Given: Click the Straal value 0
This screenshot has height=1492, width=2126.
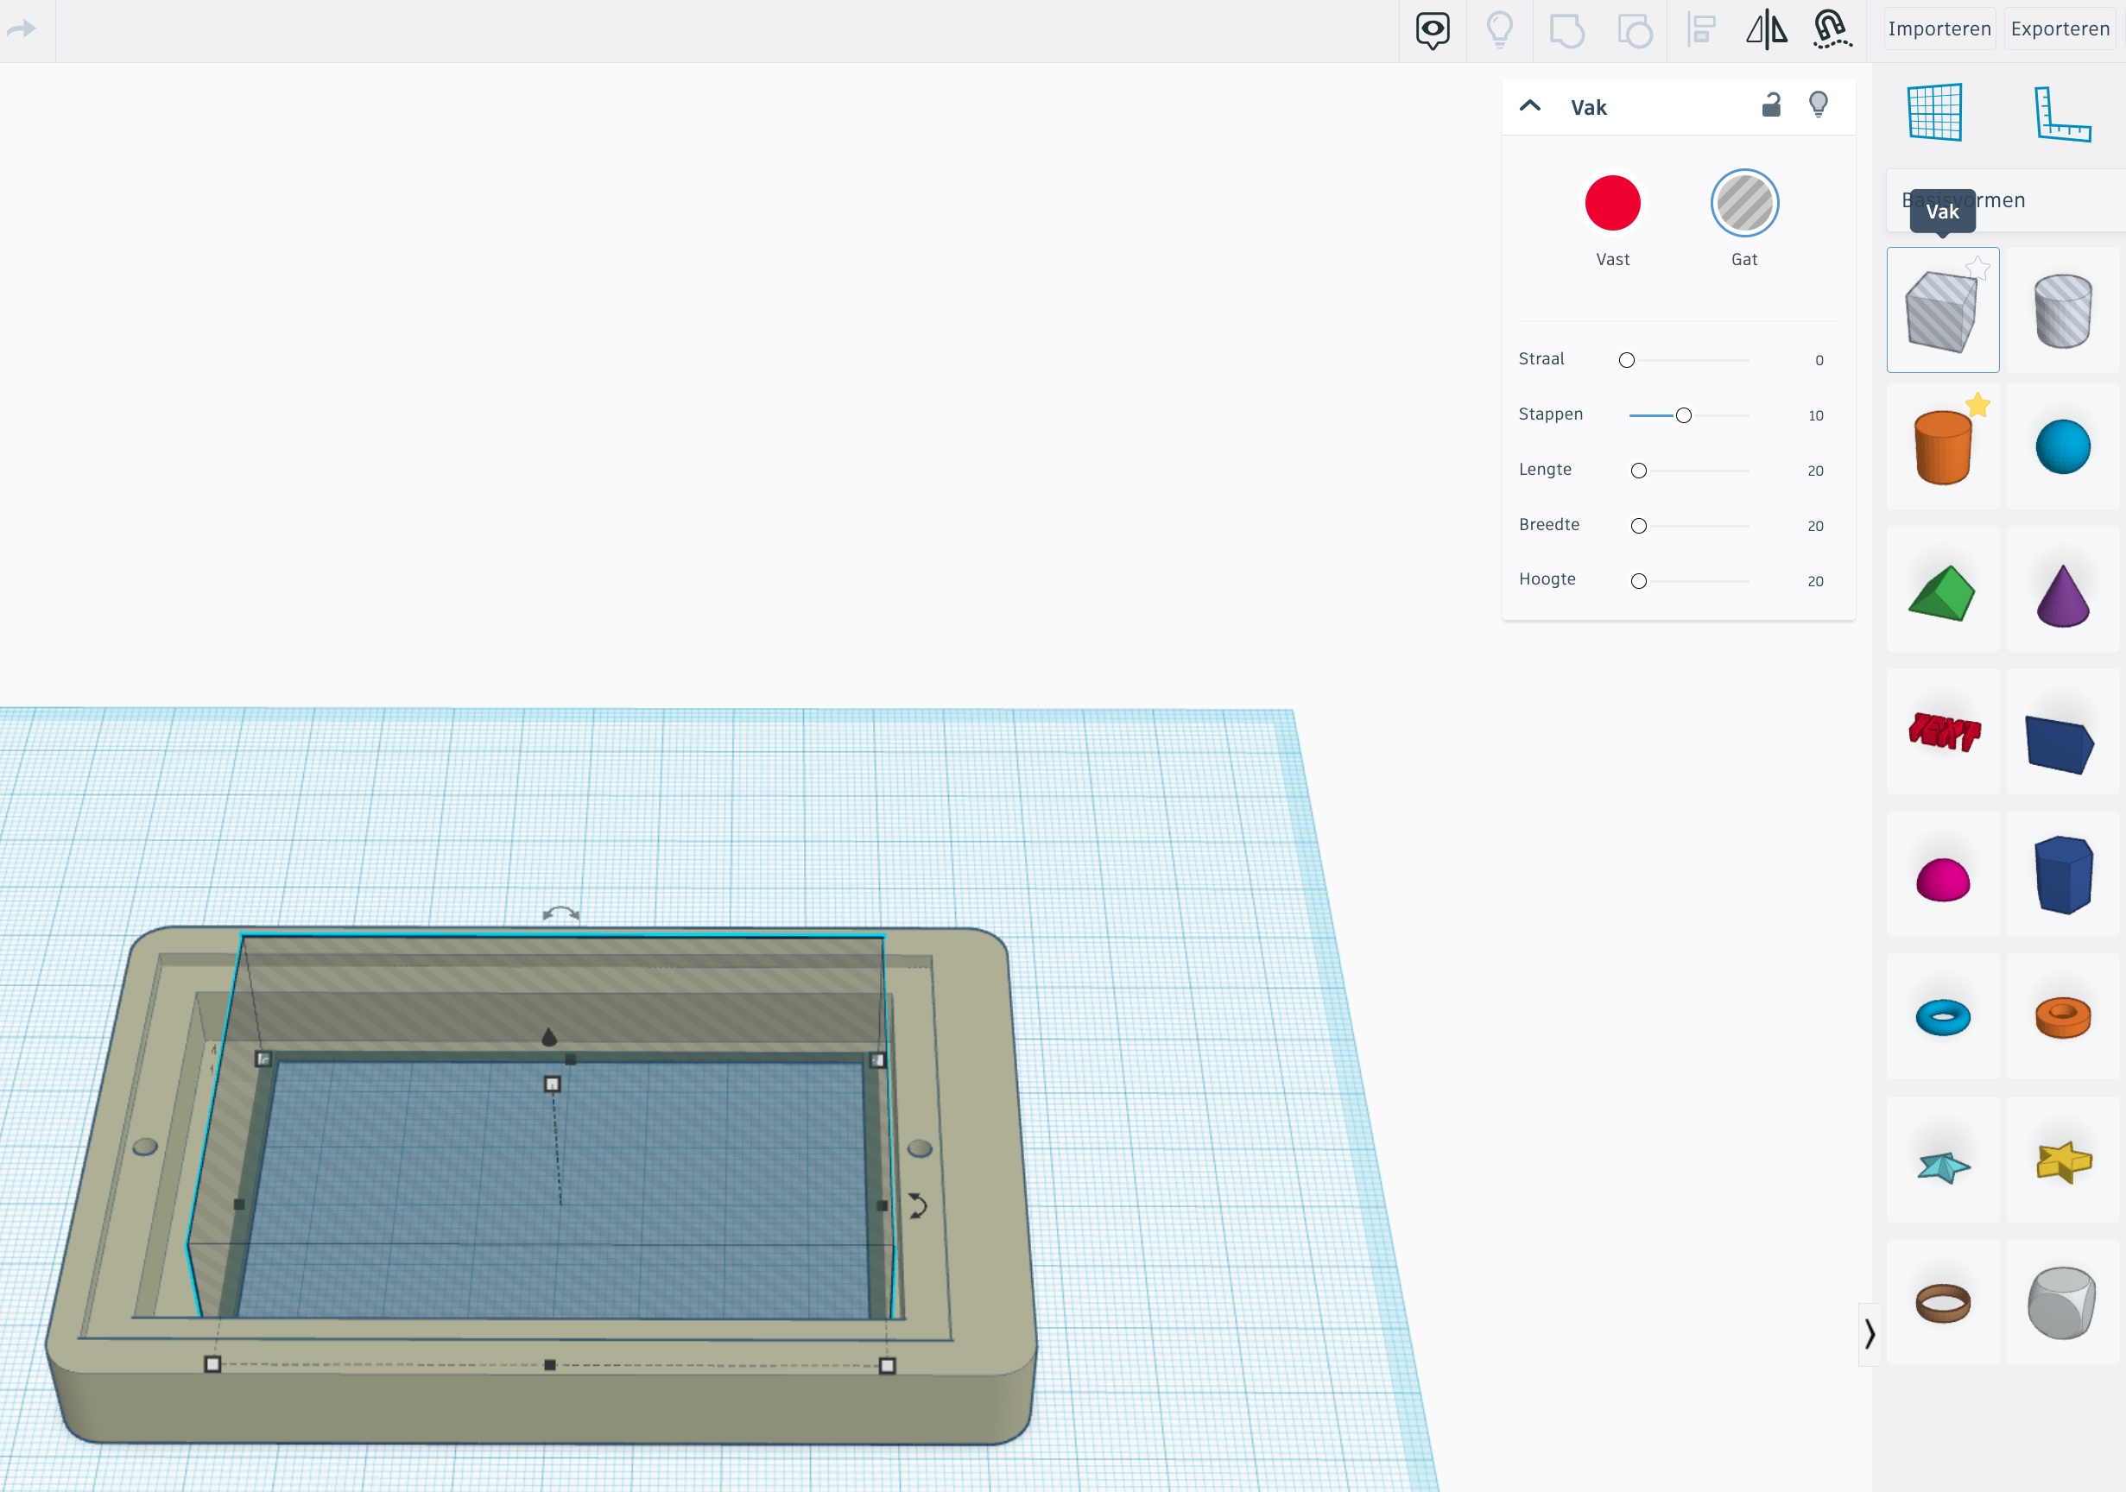Looking at the screenshot, I should (1819, 360).
